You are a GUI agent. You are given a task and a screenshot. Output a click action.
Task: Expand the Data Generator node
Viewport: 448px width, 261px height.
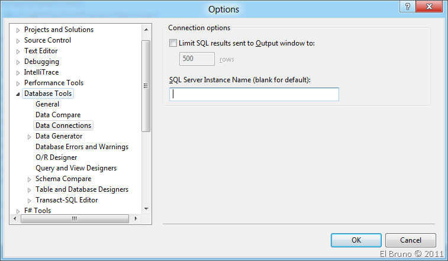30,137
